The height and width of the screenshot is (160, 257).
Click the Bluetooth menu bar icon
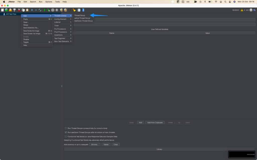(x=205, y=2)
